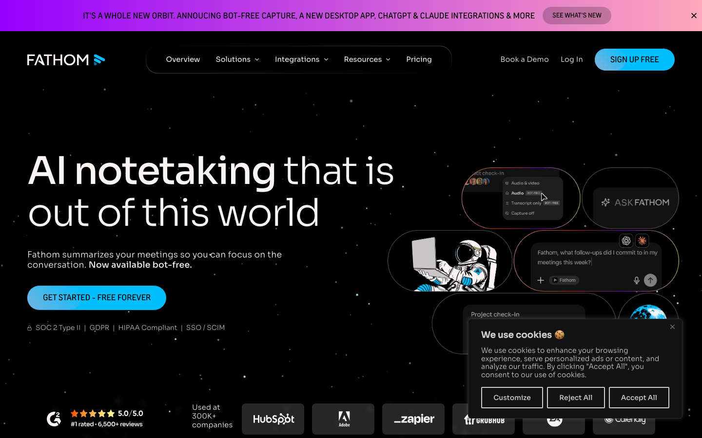Click the 'Now available bot-free.' text
Viewport: 702px width, 438px height.
(x=140, y=265)
